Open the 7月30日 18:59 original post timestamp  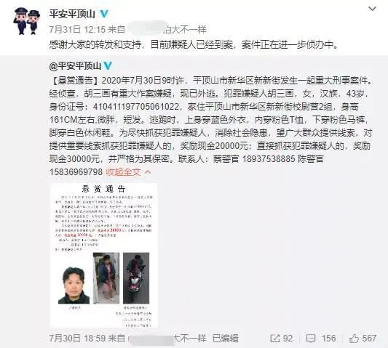(77, 339)
